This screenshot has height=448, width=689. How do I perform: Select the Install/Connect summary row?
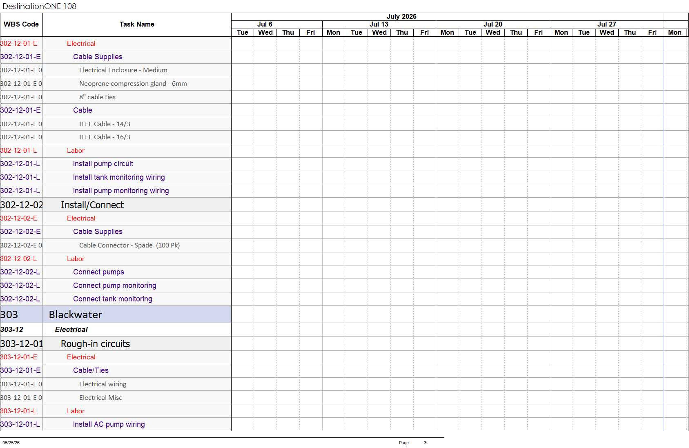coord(116,205)
